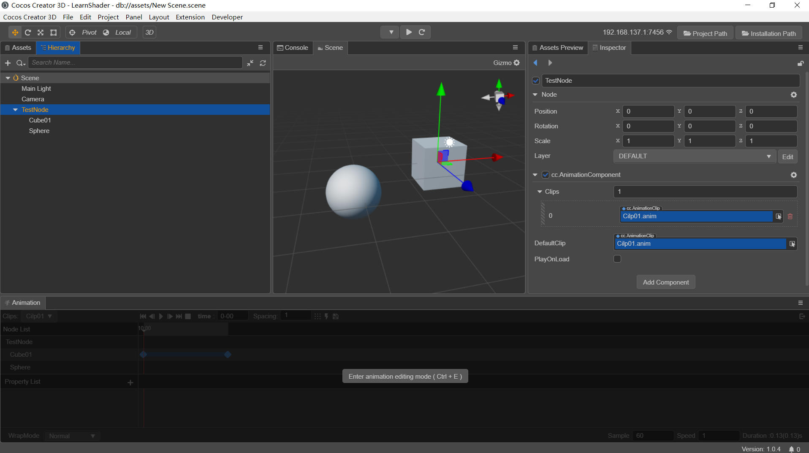Click Enter animation editing mode button
The image size is (809, 453).
click(x=405, y=376)
